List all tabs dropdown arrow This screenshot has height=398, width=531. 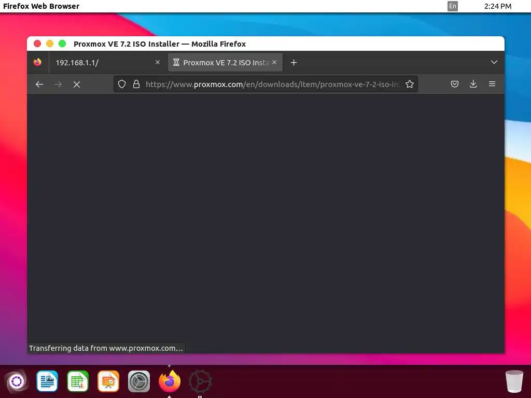point(494,62)
